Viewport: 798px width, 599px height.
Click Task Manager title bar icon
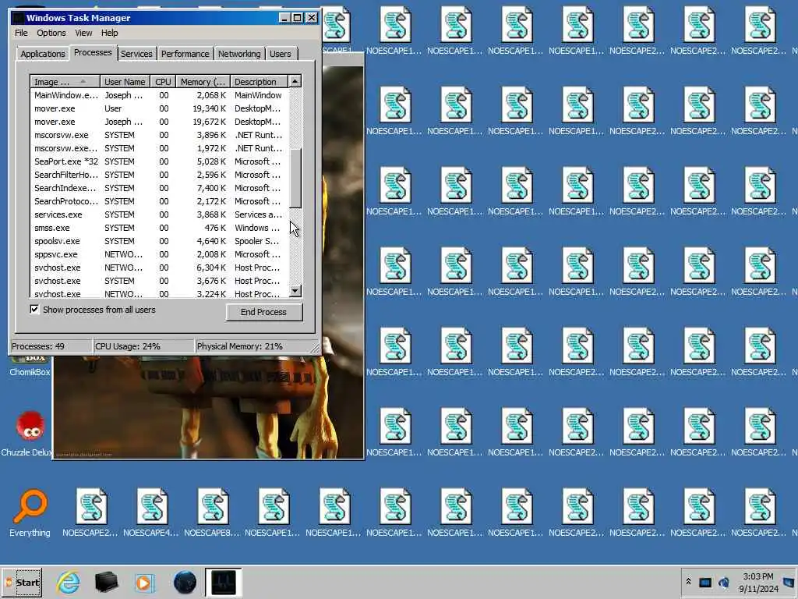click(x=19, y=18)
